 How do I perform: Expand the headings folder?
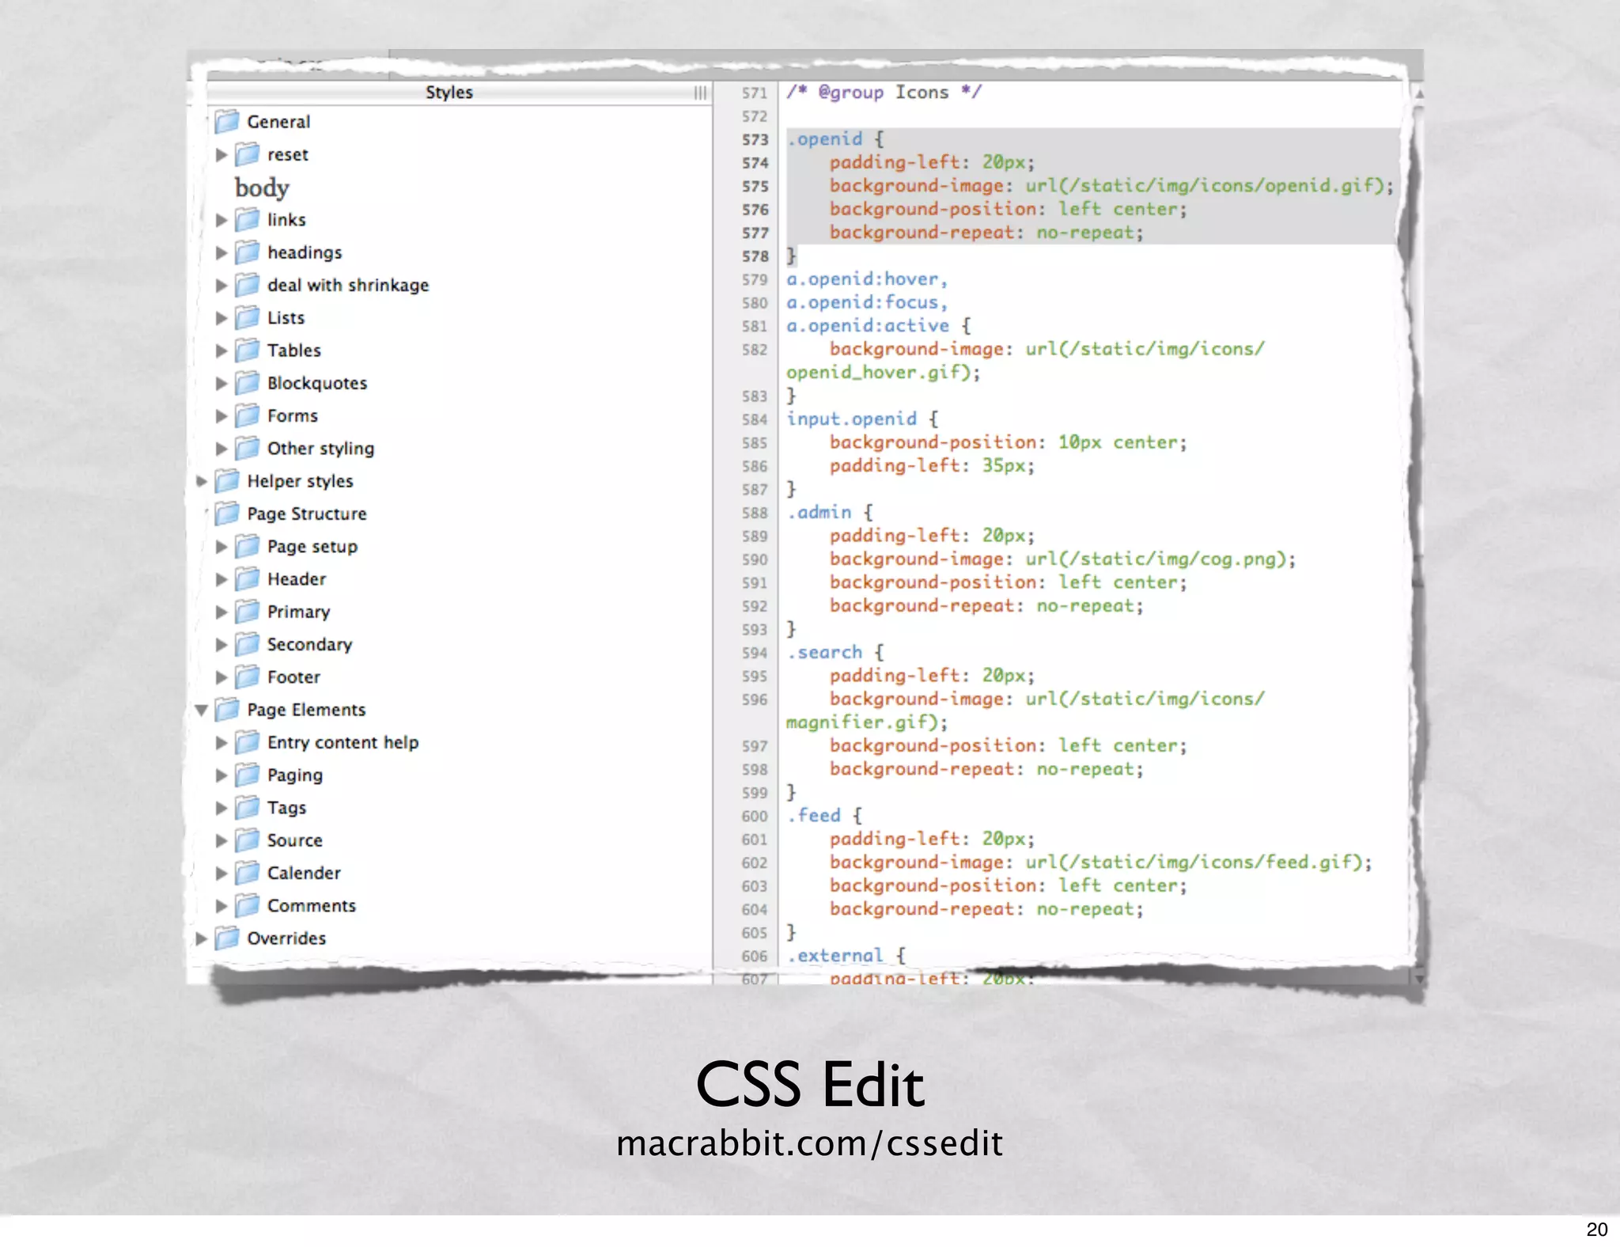pyautogui.click(x=221, y=252)
